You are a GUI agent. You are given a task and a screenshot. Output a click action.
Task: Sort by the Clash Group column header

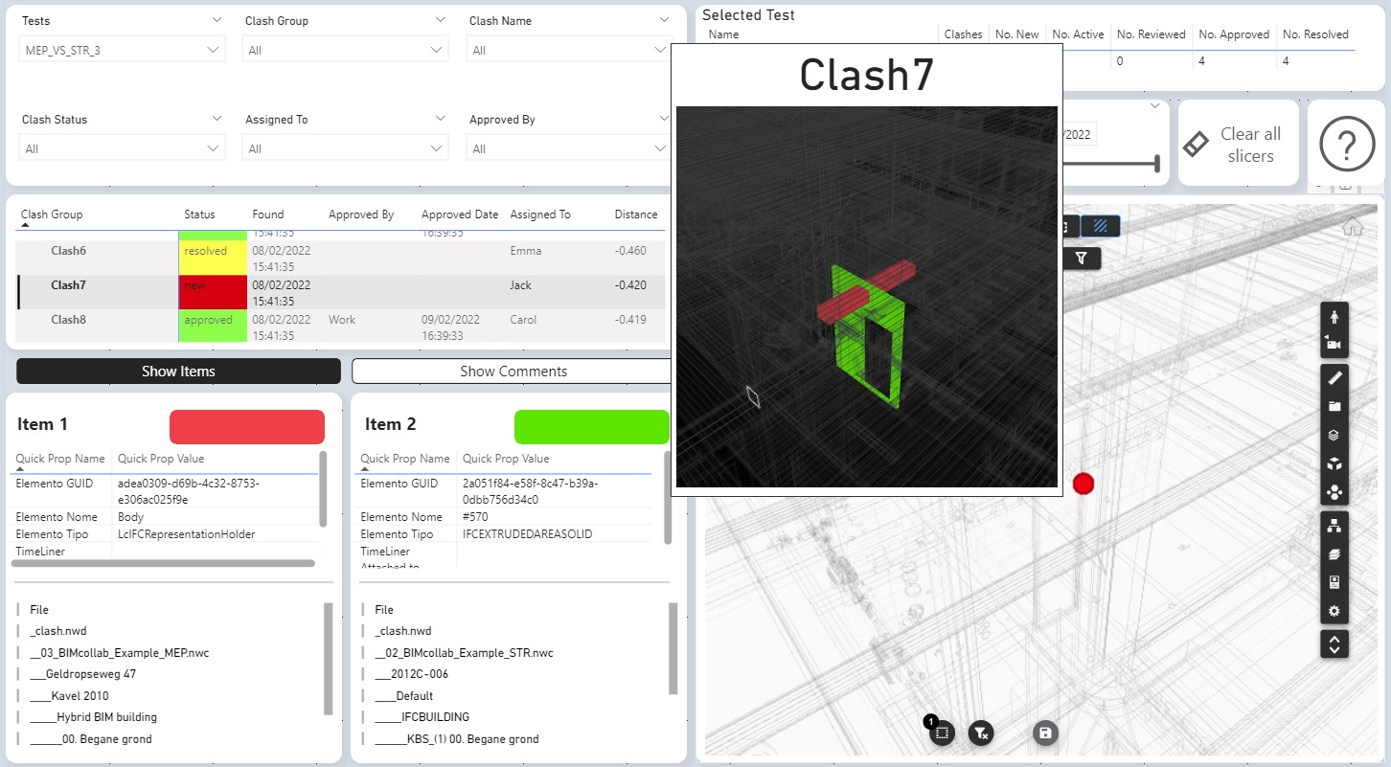coord(52,214)
